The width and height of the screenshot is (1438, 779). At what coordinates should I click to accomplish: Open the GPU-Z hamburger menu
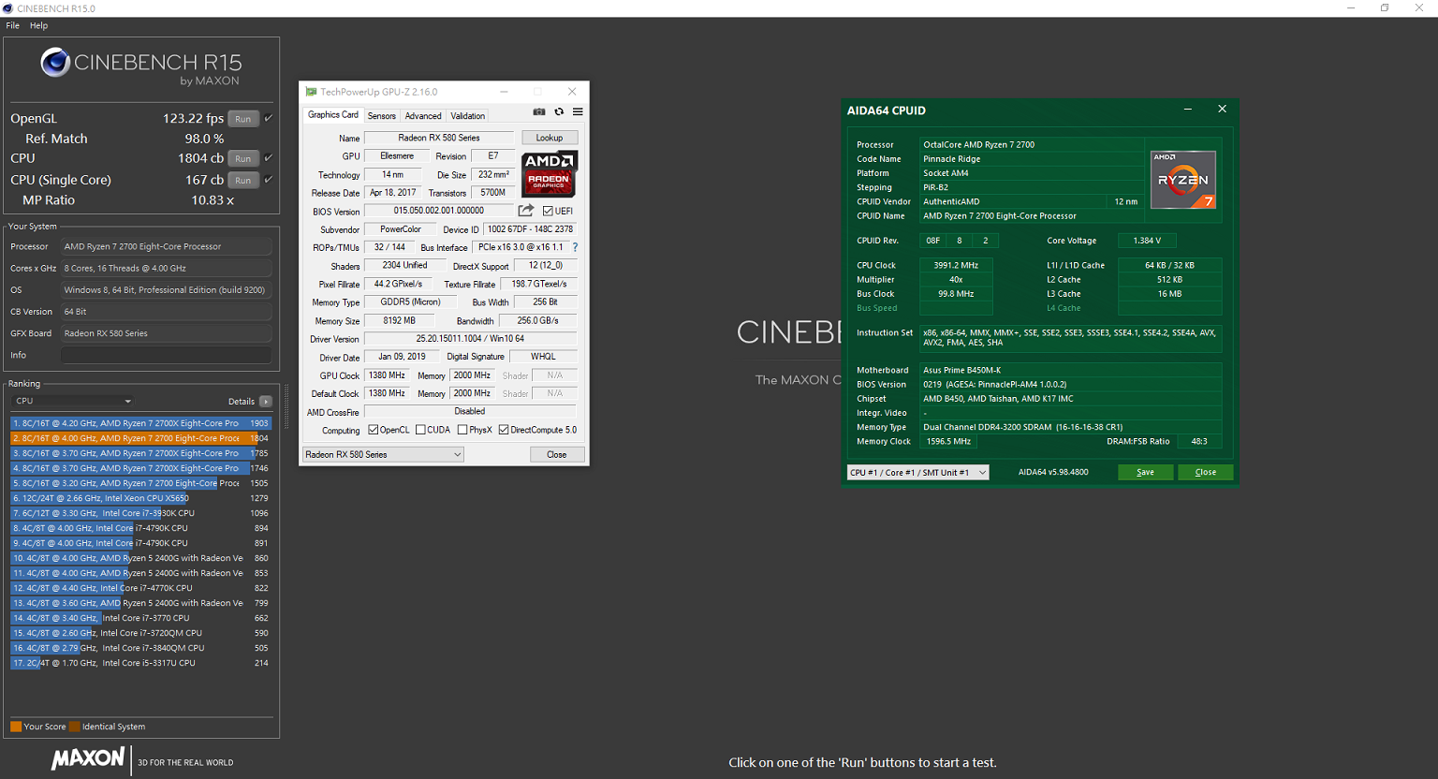pos(578,111)
